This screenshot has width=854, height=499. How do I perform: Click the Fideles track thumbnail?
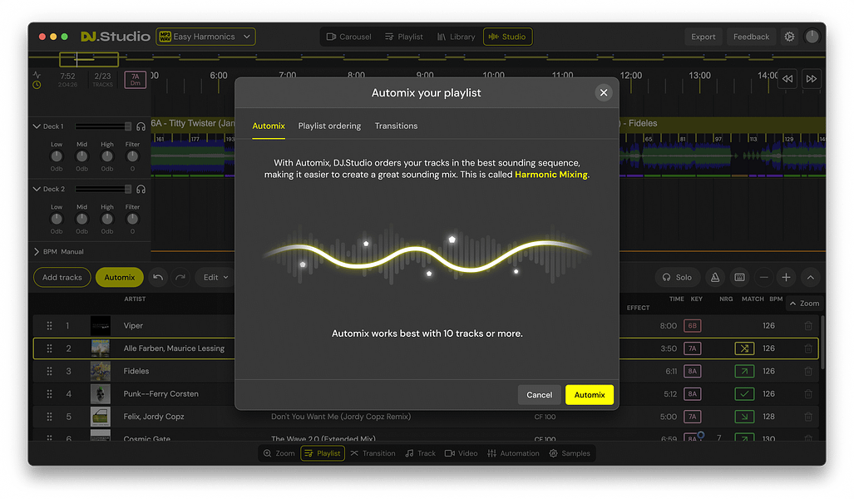point(101,371)
